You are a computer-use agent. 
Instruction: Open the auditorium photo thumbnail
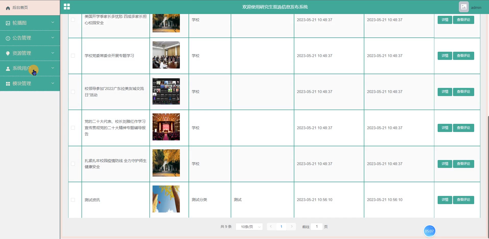(x=166, y=127)
